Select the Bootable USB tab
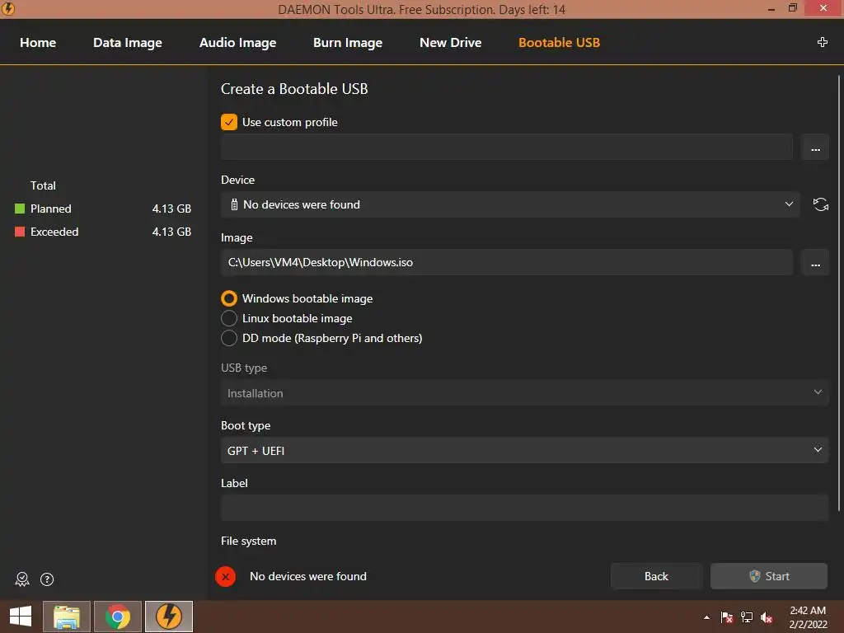This screenshot has height=633, width=844. point(560,43)
